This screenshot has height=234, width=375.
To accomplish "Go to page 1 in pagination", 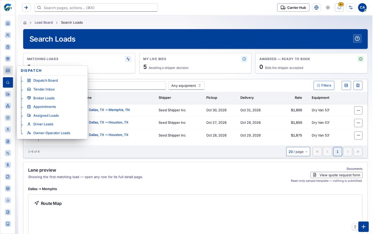I will coord(337,152).
